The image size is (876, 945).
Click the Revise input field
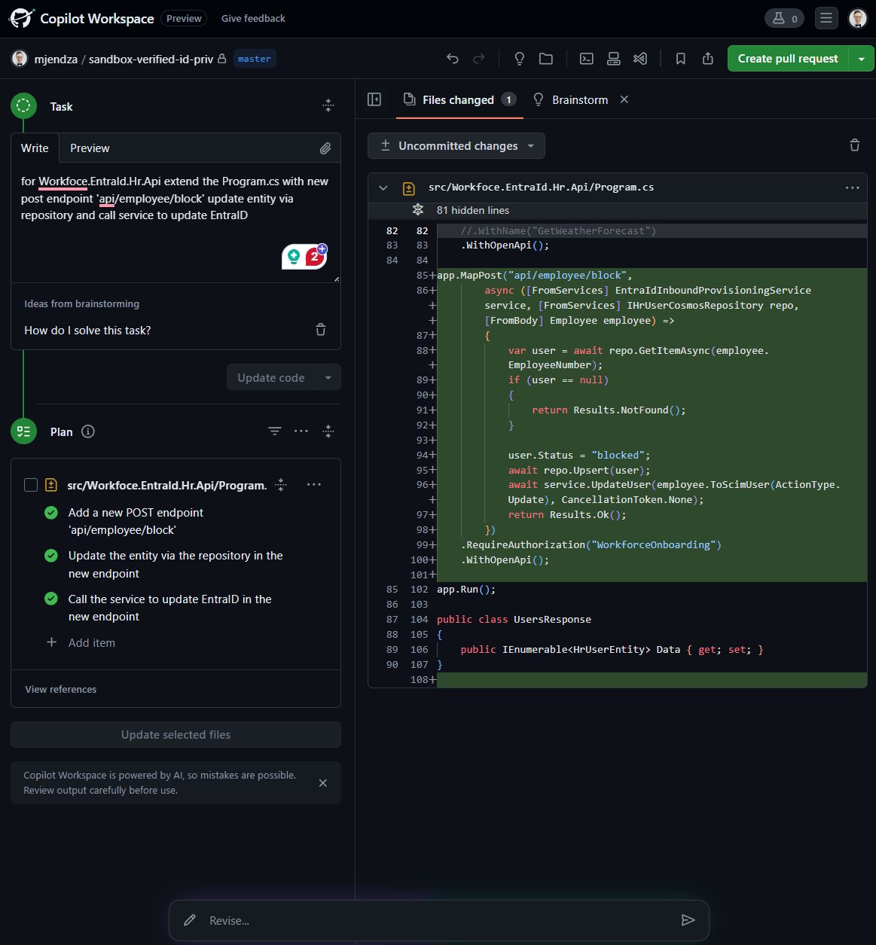437,920
